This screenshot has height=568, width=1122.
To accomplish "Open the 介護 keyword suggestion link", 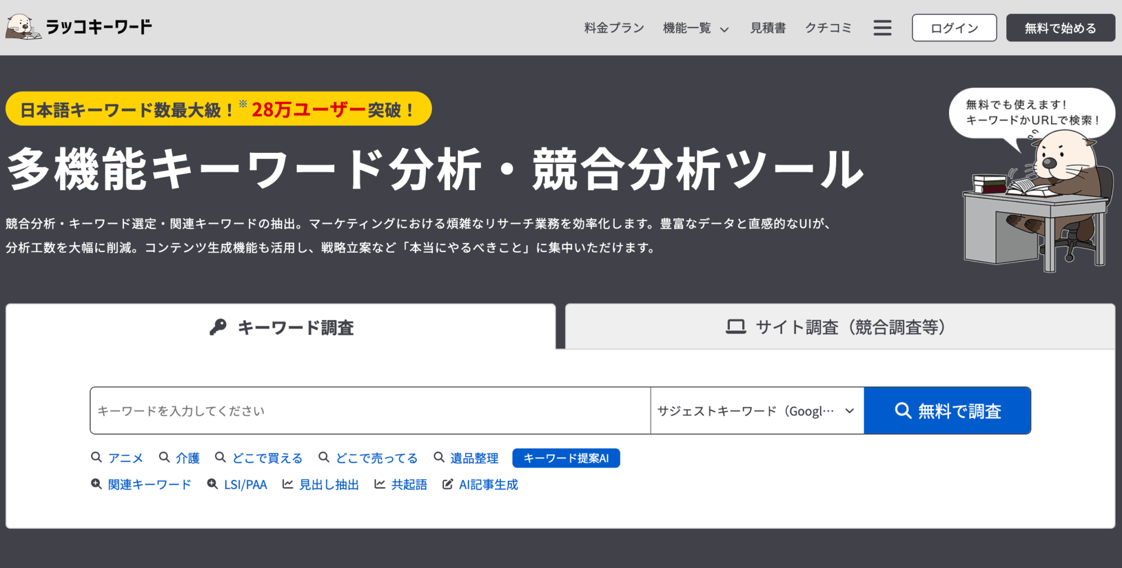I will pos(188,458).
